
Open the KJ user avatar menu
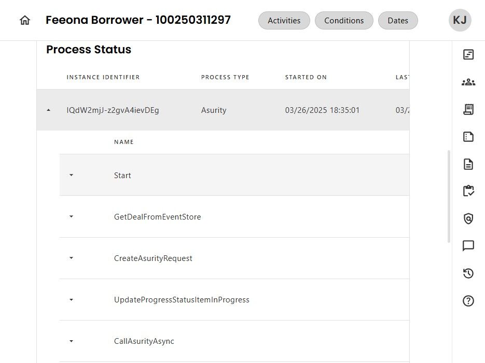(x=460, y=20)
